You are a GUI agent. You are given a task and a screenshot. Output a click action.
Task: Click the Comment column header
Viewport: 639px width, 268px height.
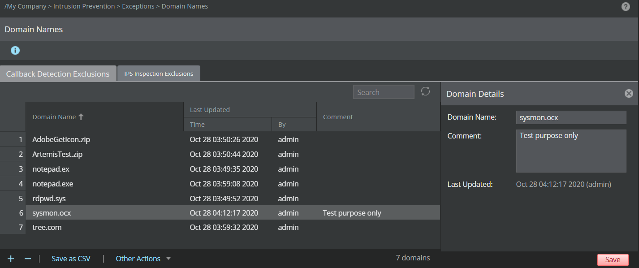coord(378,117)
